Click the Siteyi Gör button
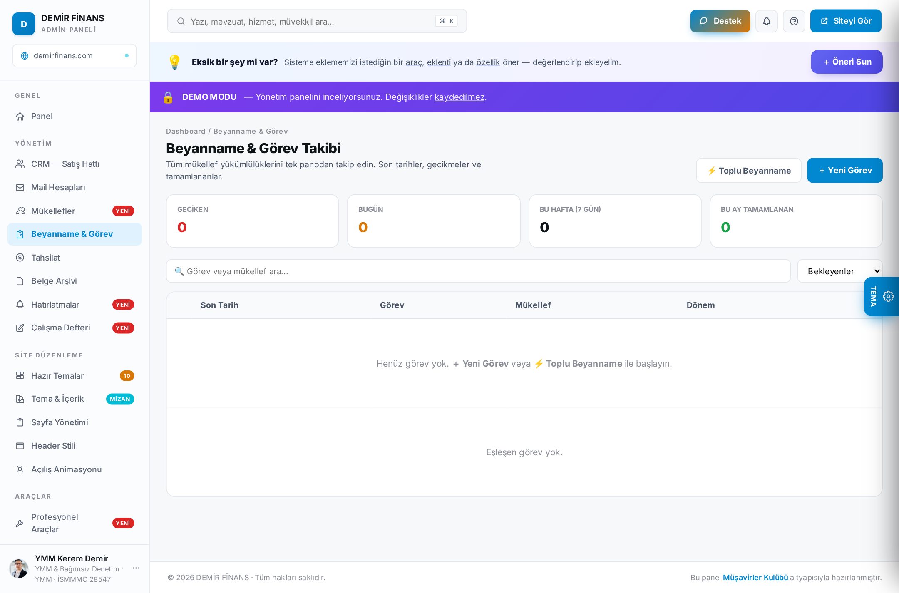Image resolution: width=899 pixels, height=593 pixels. coord(846,21)
